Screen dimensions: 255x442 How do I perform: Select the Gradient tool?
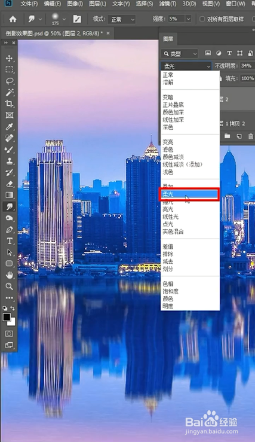pos(10,195)
